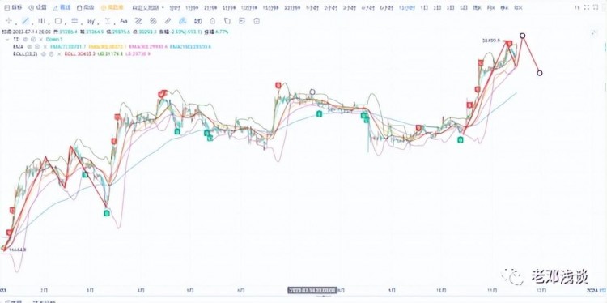607x303 pixels.
Task: Choose the pencil brush tool in drawing toolbar
Action: click(x=168, y=21)
